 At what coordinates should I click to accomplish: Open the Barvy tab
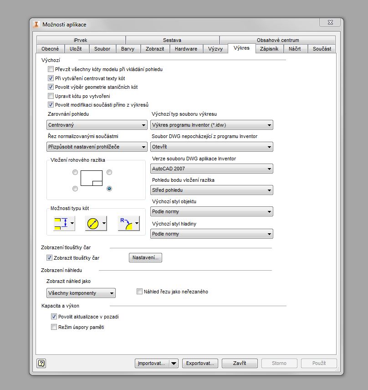click(x=128, y=49)
